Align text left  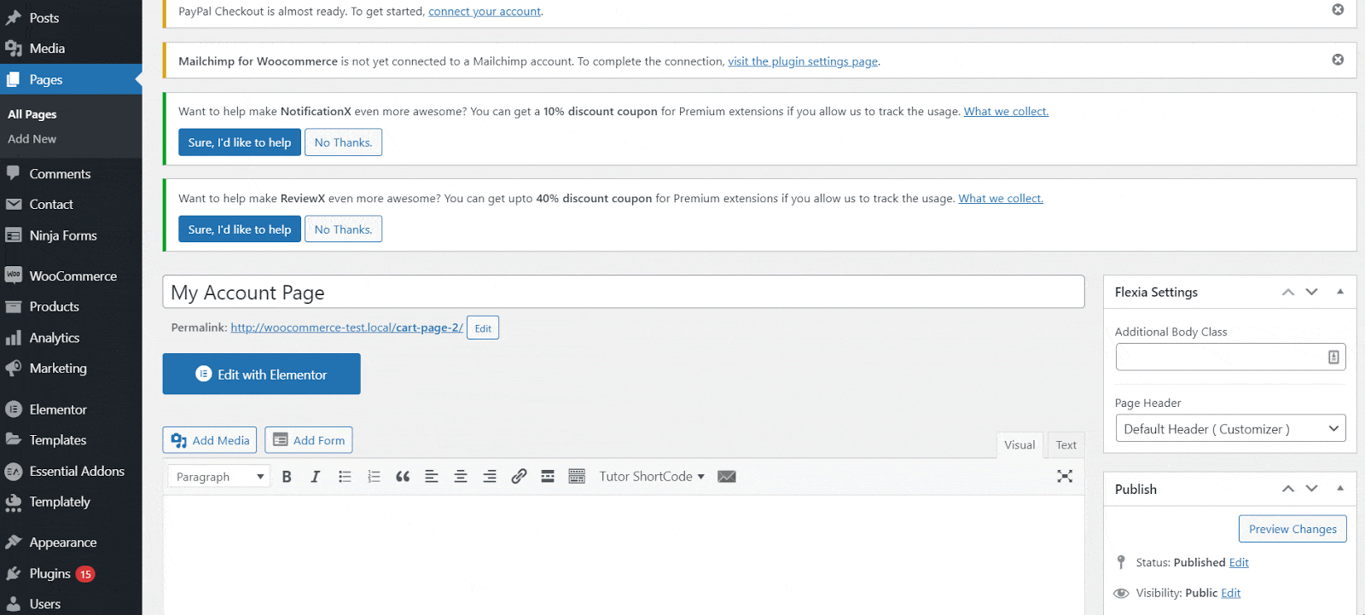click(x=432, y=477)
